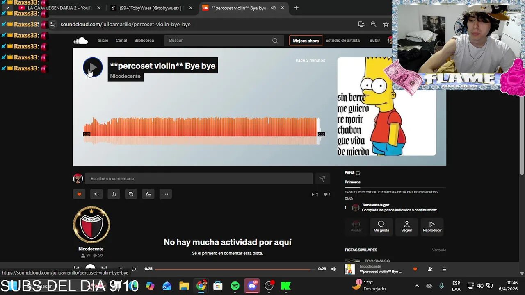Bookmark this page with the star icon
Image resolution: width=525 pixels, height=295 pixels.
(x=386, y=24)
